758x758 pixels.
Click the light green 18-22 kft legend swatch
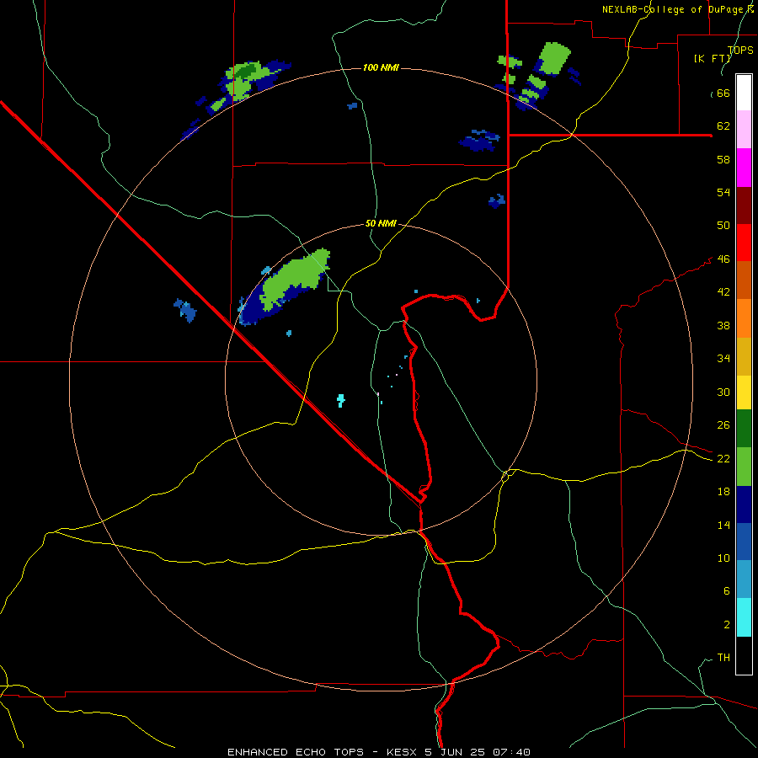click(744, 467)
